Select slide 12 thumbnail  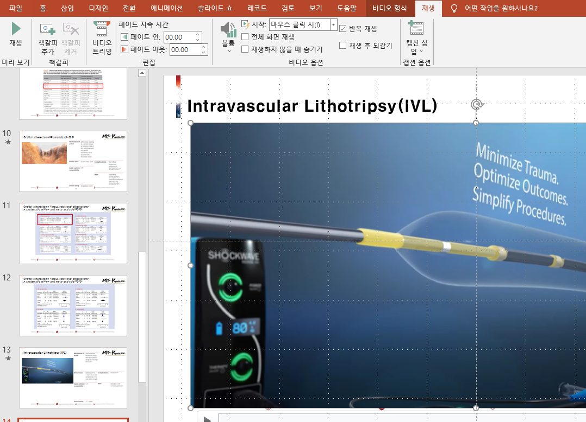tap(73, 305)
